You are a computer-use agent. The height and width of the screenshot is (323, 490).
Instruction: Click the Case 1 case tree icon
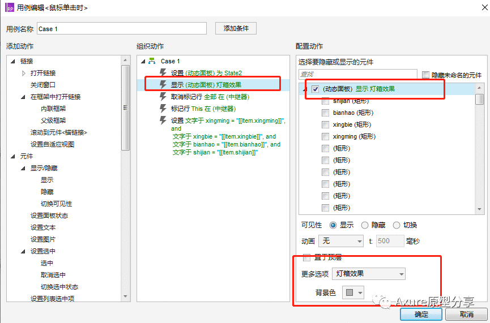(152, 61)
